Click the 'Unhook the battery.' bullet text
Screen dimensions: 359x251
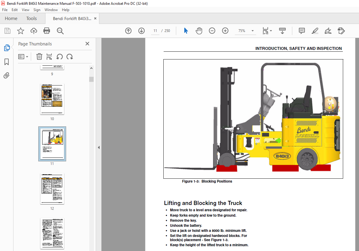click(x=186, y=226)
